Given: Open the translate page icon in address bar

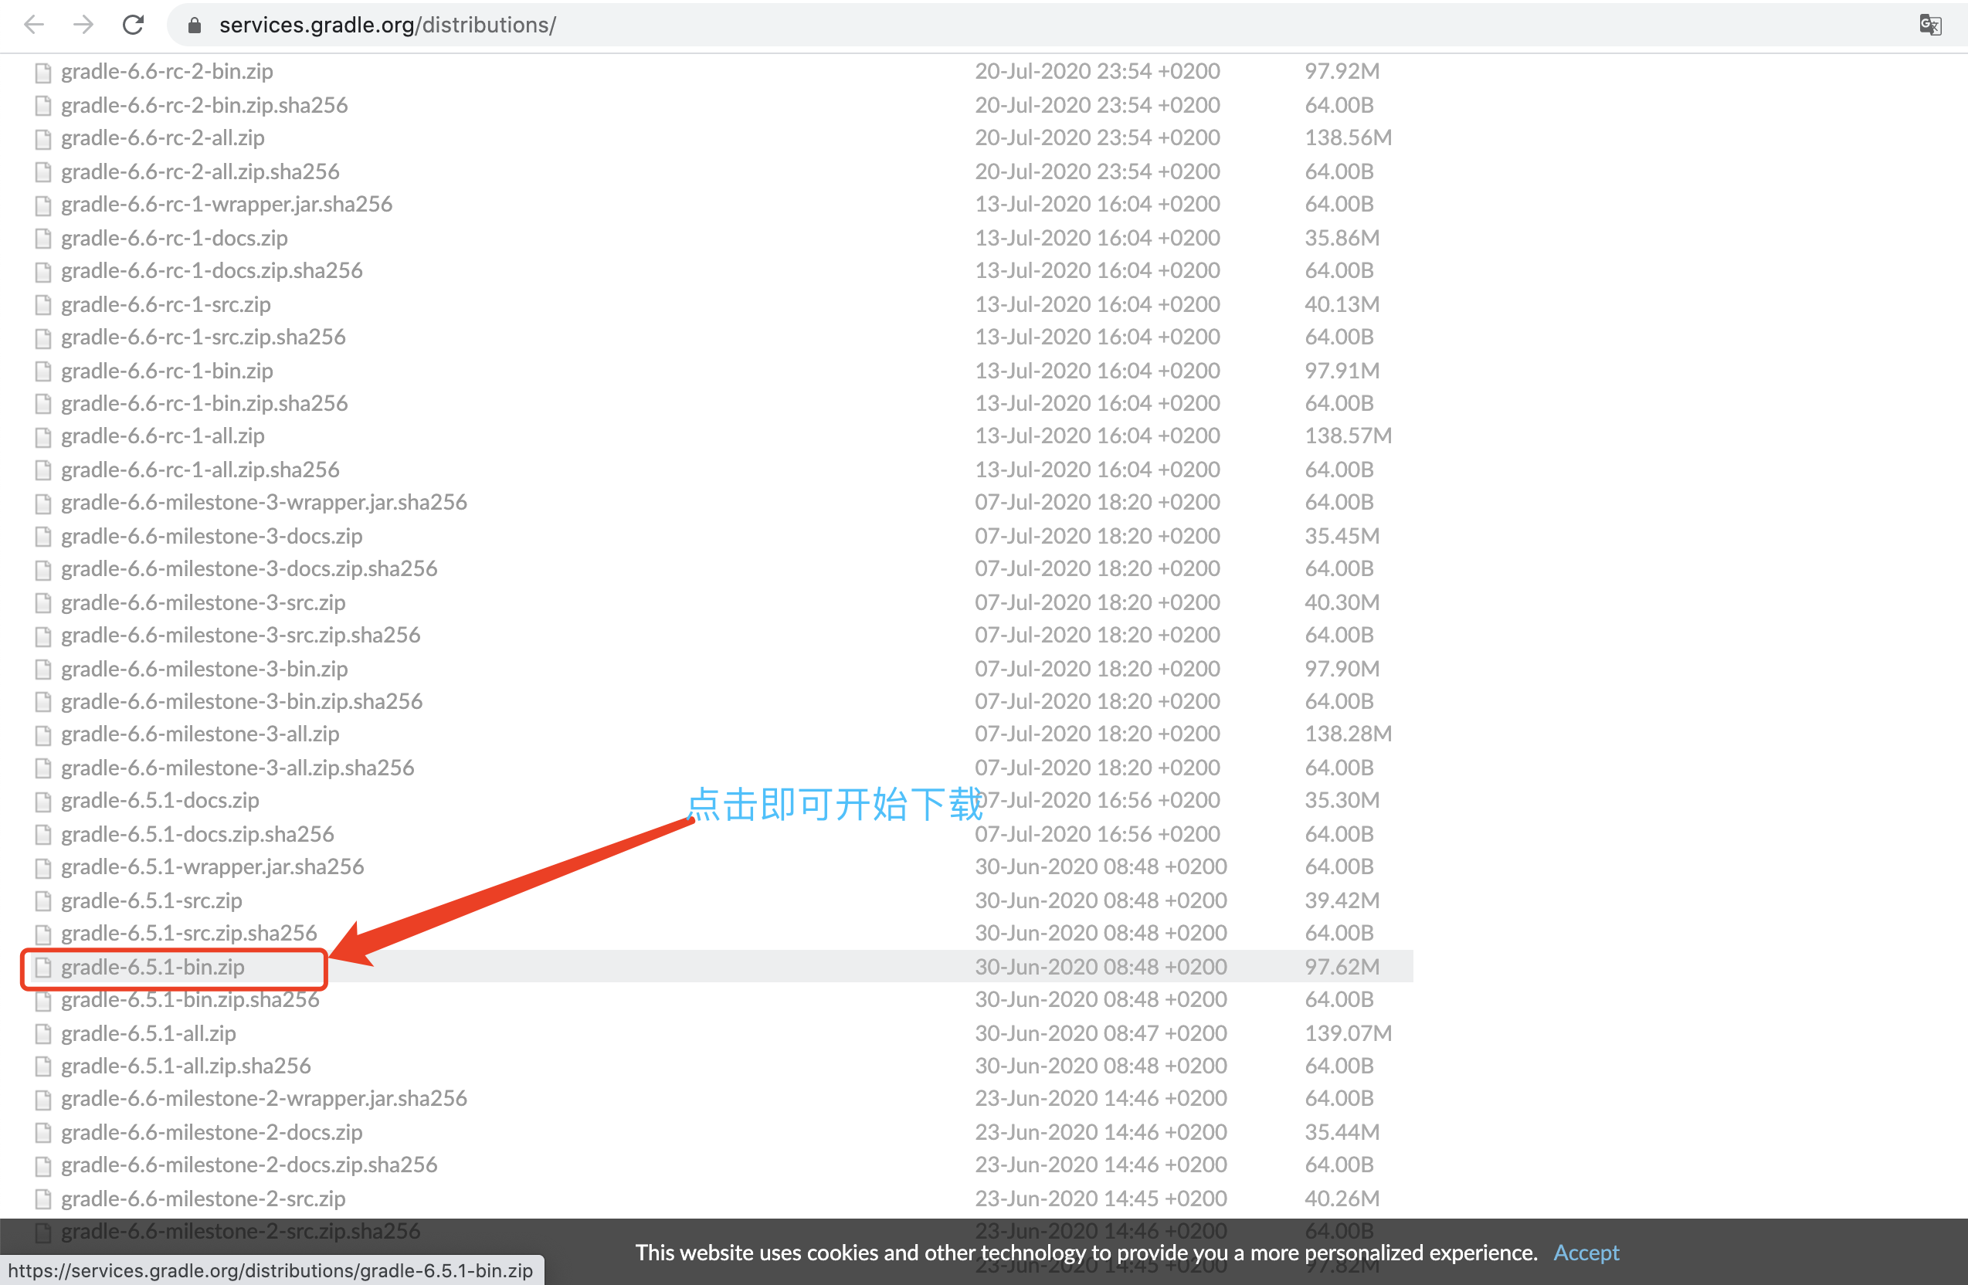Looking at the screenshot, I should 1930,25.
